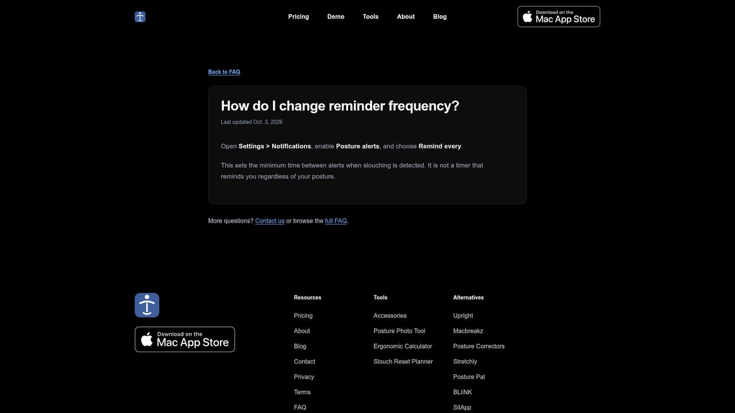Open Pricing in footer Resources

pyautogui.click(x=303, y=315)
